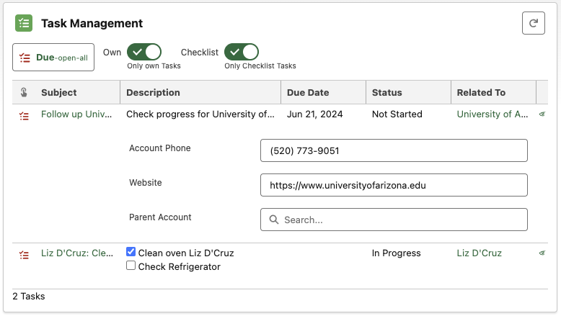Click the search icon in Parent Account field
This screenshot has height=316, width=561.
pyautogui.click(x=274, y=220)
